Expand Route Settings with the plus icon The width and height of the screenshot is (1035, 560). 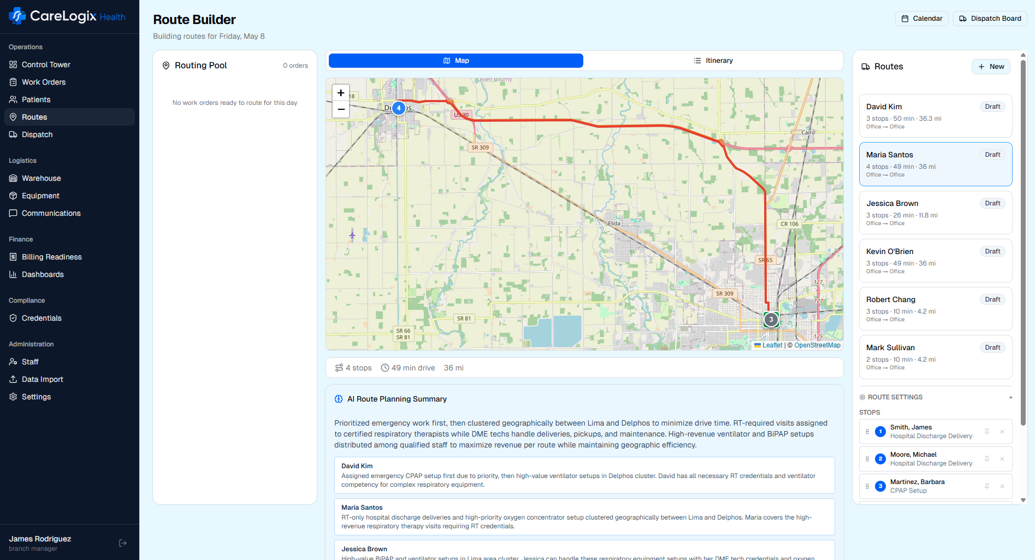click(1010, 397)
